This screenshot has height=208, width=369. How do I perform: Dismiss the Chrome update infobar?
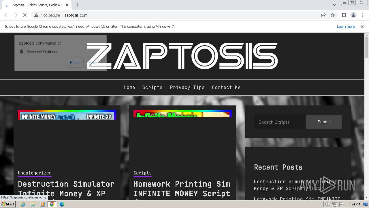click(362, 27)
